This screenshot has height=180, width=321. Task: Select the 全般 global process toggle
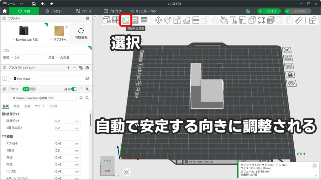coord(26,89)
